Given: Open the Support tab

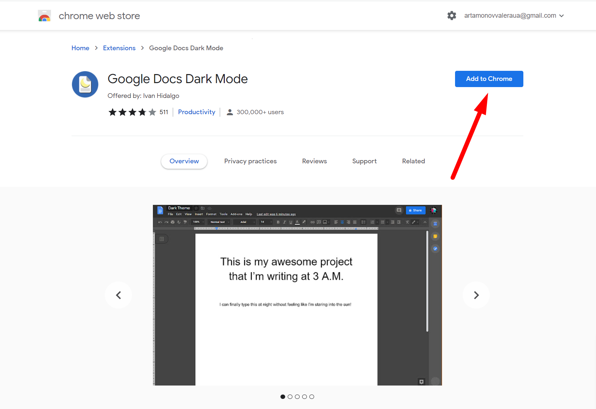Looking at the screenshot, I should click(364, 161).
